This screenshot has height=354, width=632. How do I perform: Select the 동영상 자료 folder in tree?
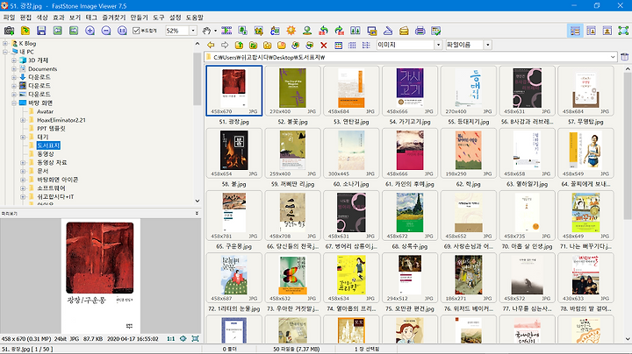pyautogui.click(x=52, y=162)
